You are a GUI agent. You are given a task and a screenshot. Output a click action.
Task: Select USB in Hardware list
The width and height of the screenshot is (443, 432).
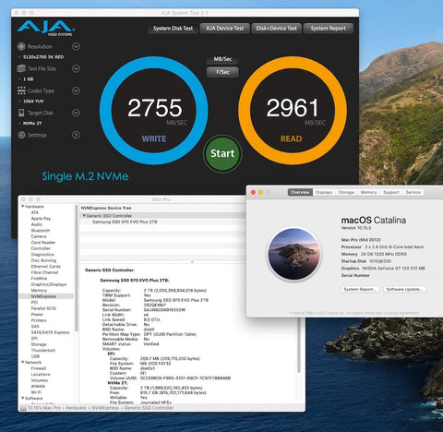click(x=35, y=356)
